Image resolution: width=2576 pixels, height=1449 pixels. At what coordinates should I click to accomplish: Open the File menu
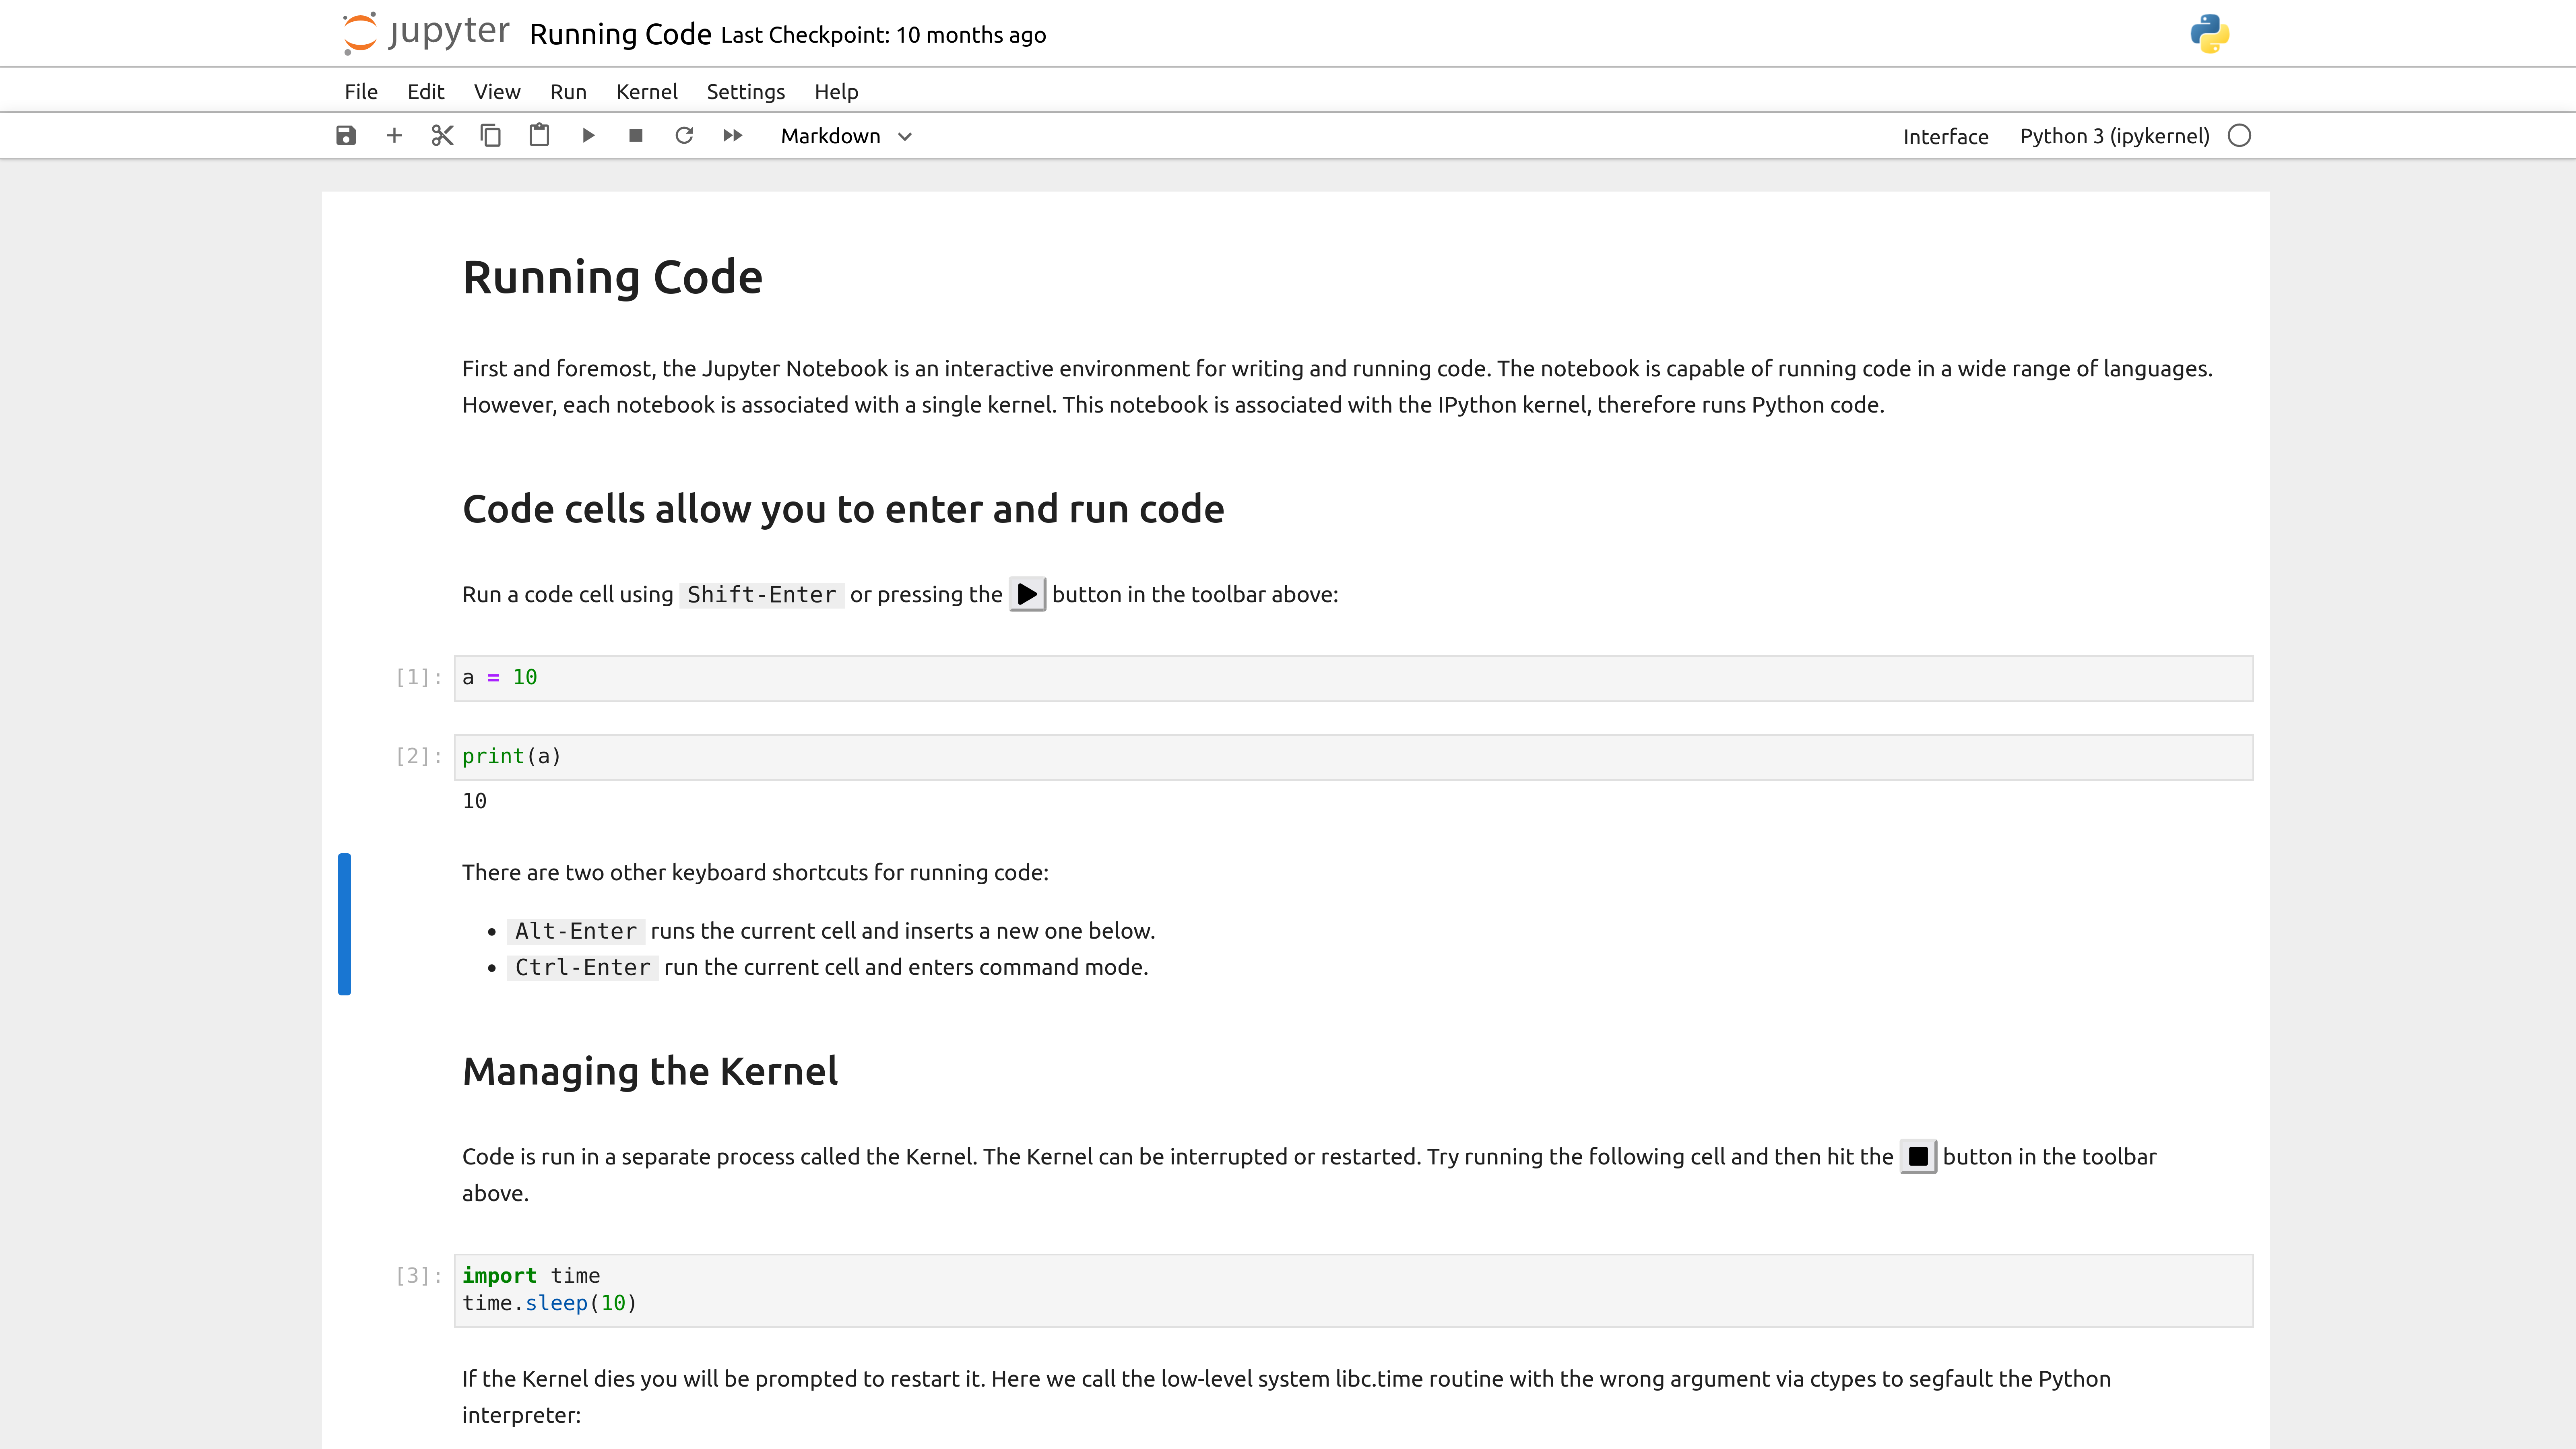pos(361,90)
